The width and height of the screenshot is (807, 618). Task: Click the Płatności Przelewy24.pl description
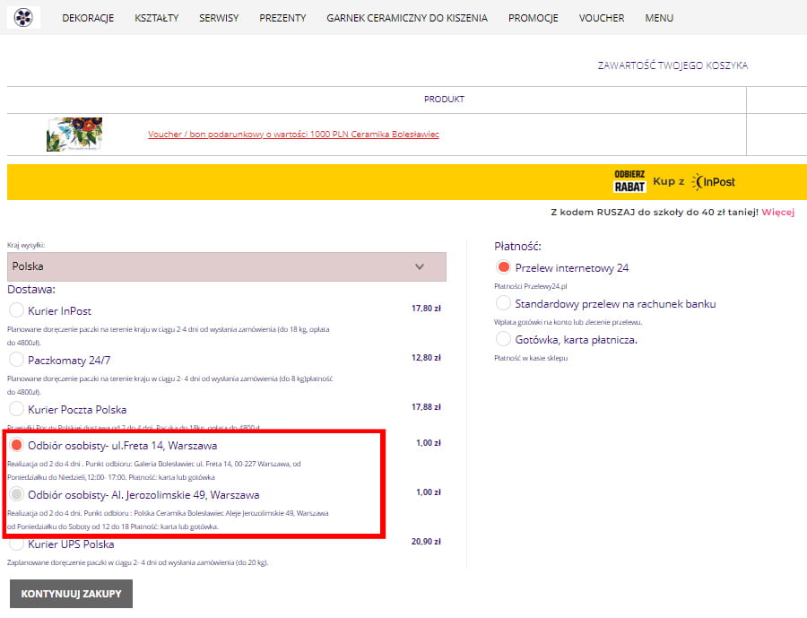point(530,286)
